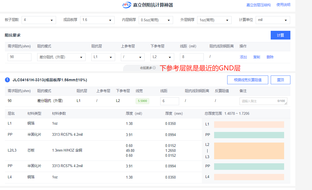Click the 1.3mm H/HOZ 含铜 material cell

(x=67, y=150)
